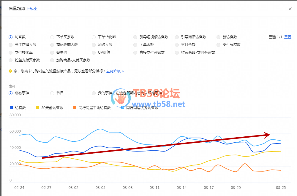Toggle the blue 访客数 legend swatch
This screenshot has width=297, height=196.
(x=11, y=108)
